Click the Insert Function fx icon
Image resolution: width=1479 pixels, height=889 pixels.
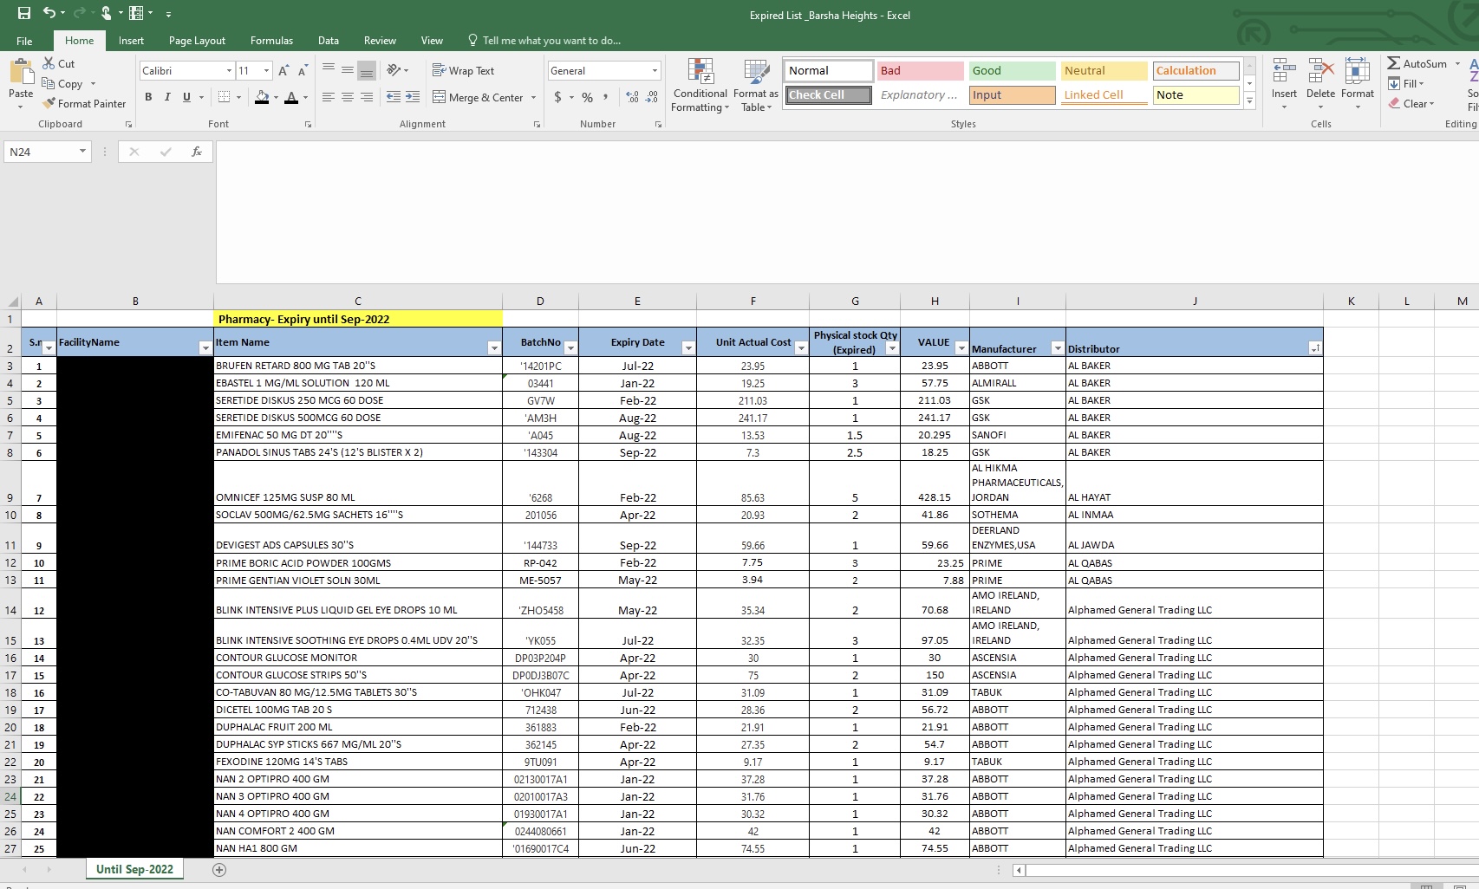coord(197,152)
